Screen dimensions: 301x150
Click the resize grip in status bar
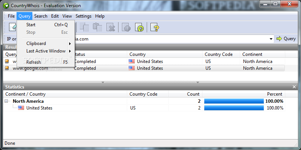295,145
